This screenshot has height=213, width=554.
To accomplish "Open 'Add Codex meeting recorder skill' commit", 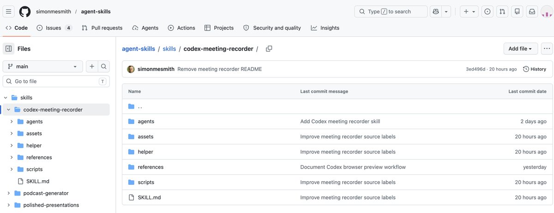I will click(x=340, y=122).
